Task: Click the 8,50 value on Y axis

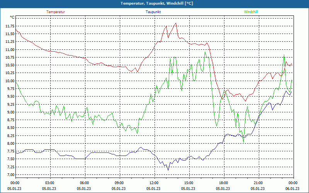Action: point(11,128)
